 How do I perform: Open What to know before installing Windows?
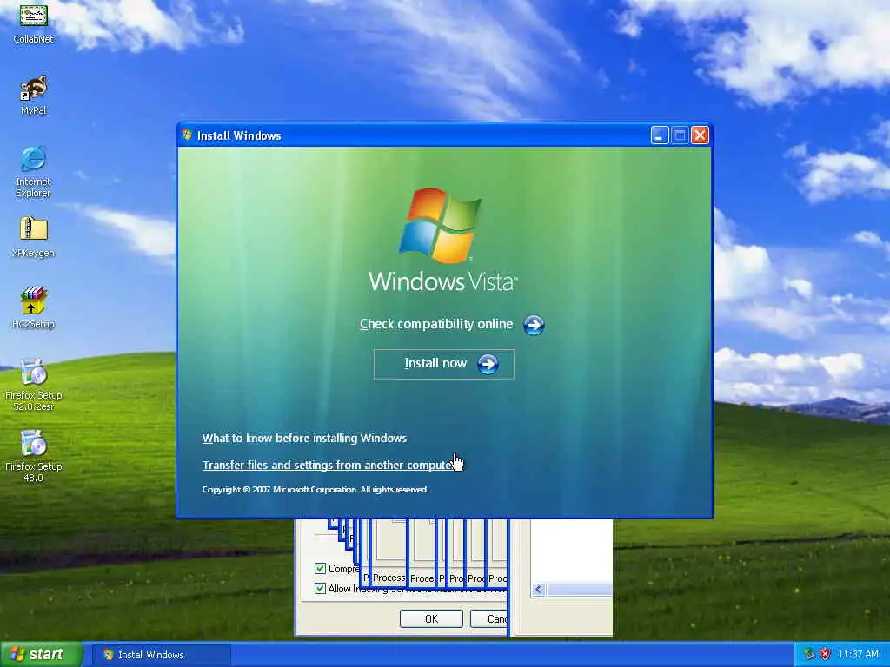point(304,438)
